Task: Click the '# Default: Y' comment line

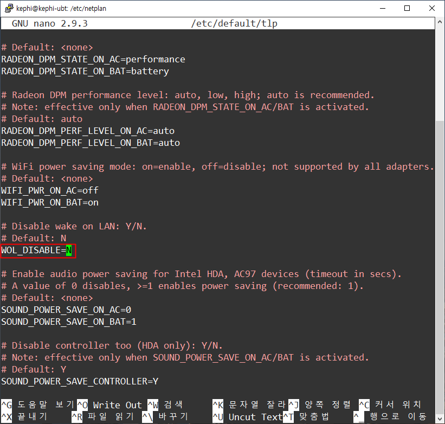Action: 34,369
